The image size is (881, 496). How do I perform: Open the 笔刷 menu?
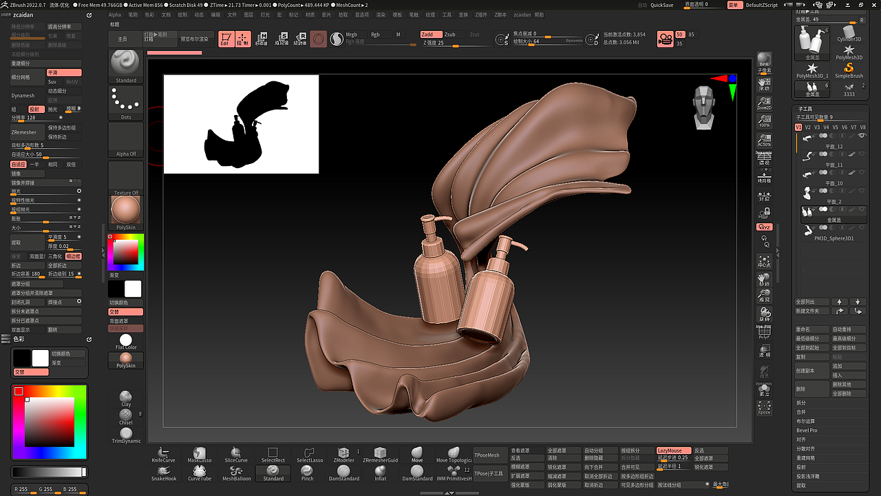pyautogui.click(x=133, y=14)
